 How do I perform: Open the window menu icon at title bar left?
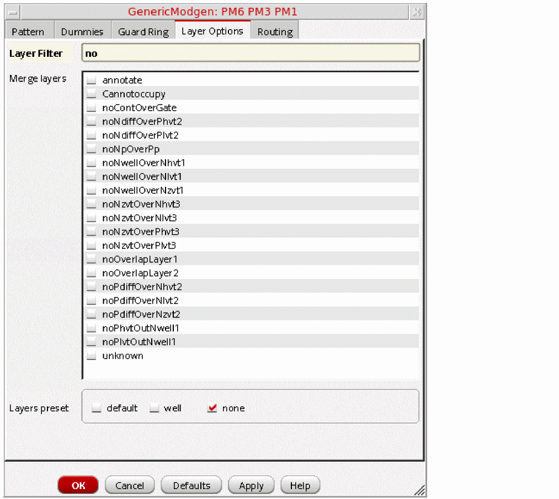point(13,13)
